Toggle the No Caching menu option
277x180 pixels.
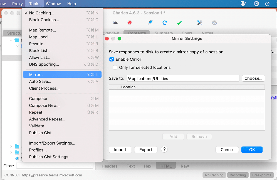pos(42,13)
